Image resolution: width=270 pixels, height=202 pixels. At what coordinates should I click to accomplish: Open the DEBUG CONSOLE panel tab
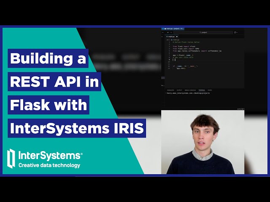(190, 90)
